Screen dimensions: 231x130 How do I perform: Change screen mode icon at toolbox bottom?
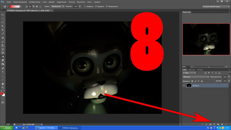(x=3, y=103)
